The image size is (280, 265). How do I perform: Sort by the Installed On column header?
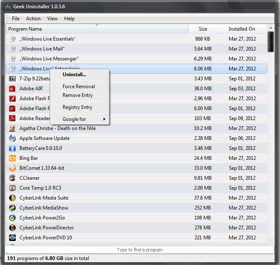(x=242, y=29)
